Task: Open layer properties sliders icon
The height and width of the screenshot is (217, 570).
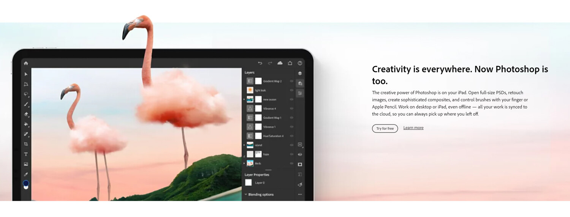Action: coord(300,93)
